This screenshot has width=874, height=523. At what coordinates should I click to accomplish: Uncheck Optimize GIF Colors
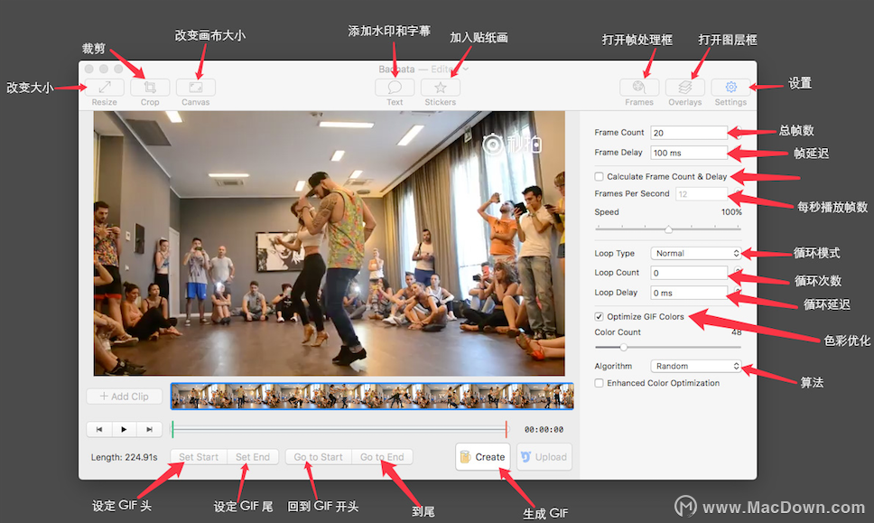(600, 317)
